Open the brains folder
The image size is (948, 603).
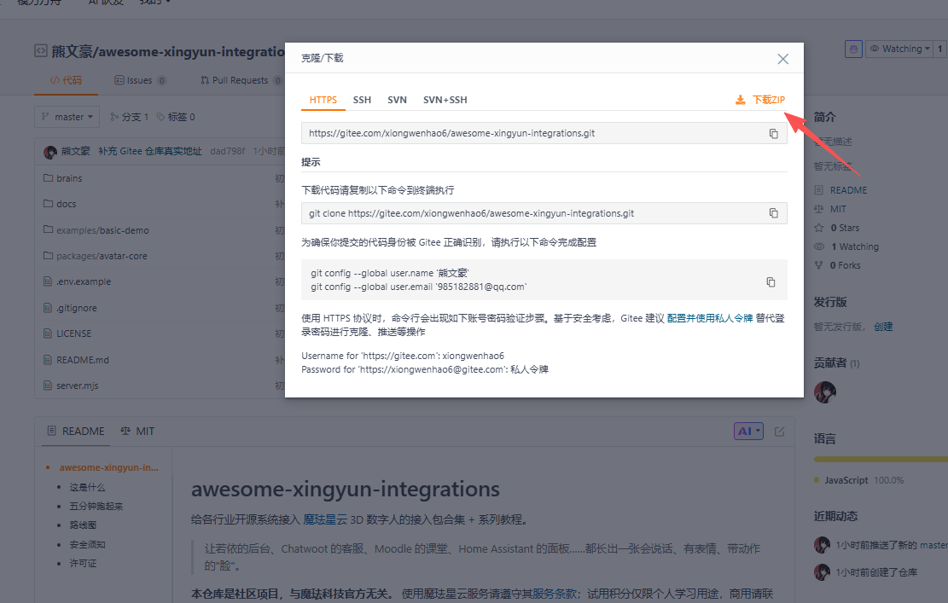coord(69,178)
